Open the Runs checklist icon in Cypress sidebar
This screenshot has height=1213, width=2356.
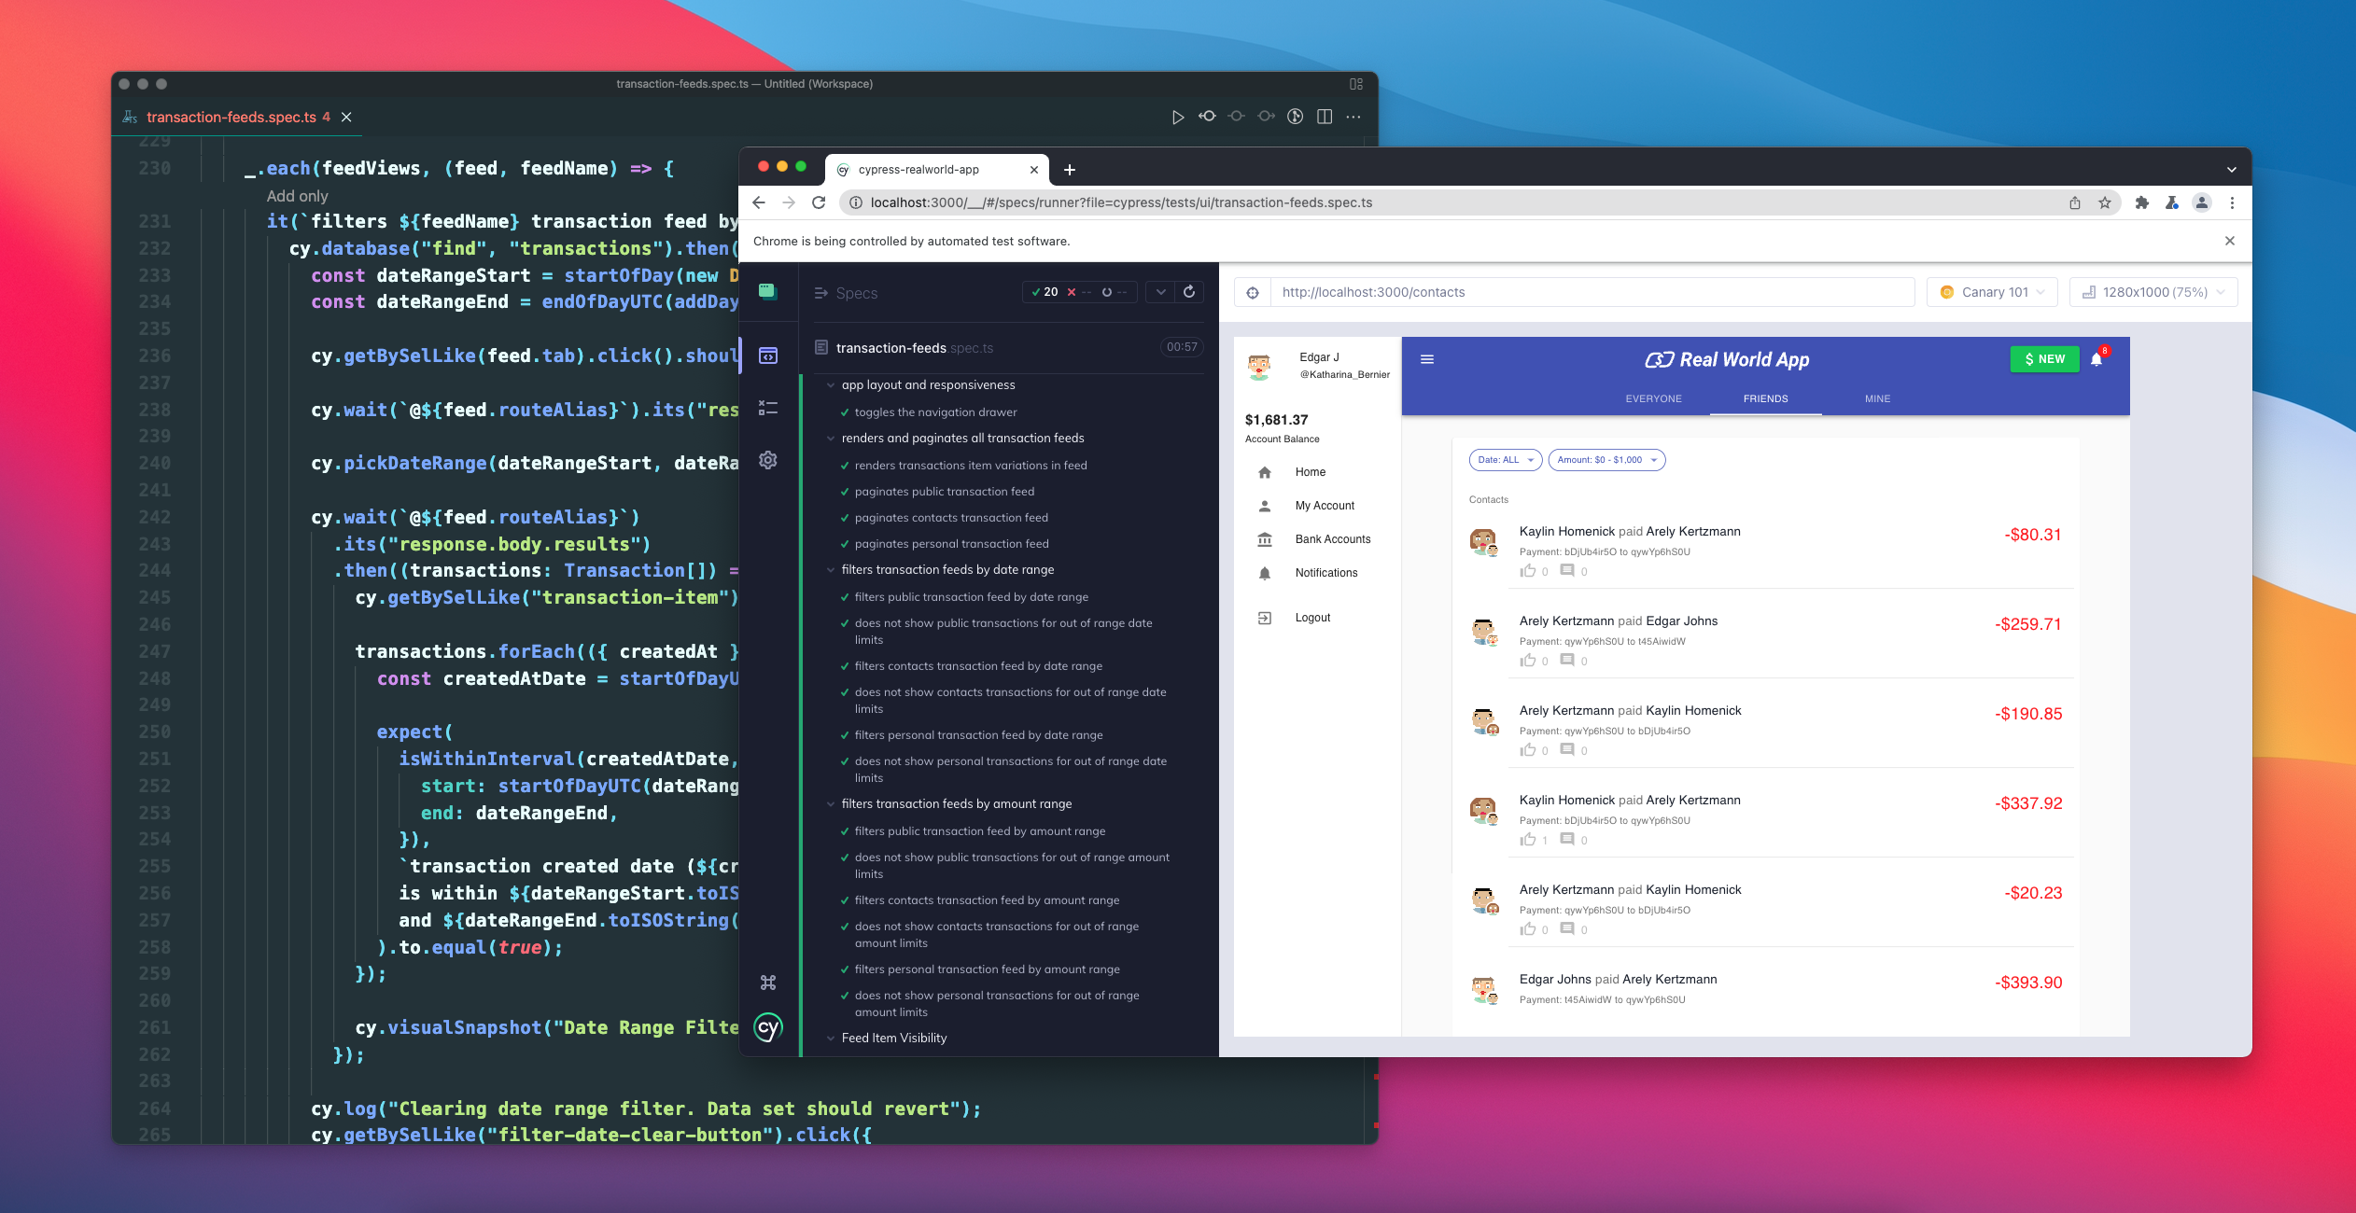pos(768,408)
